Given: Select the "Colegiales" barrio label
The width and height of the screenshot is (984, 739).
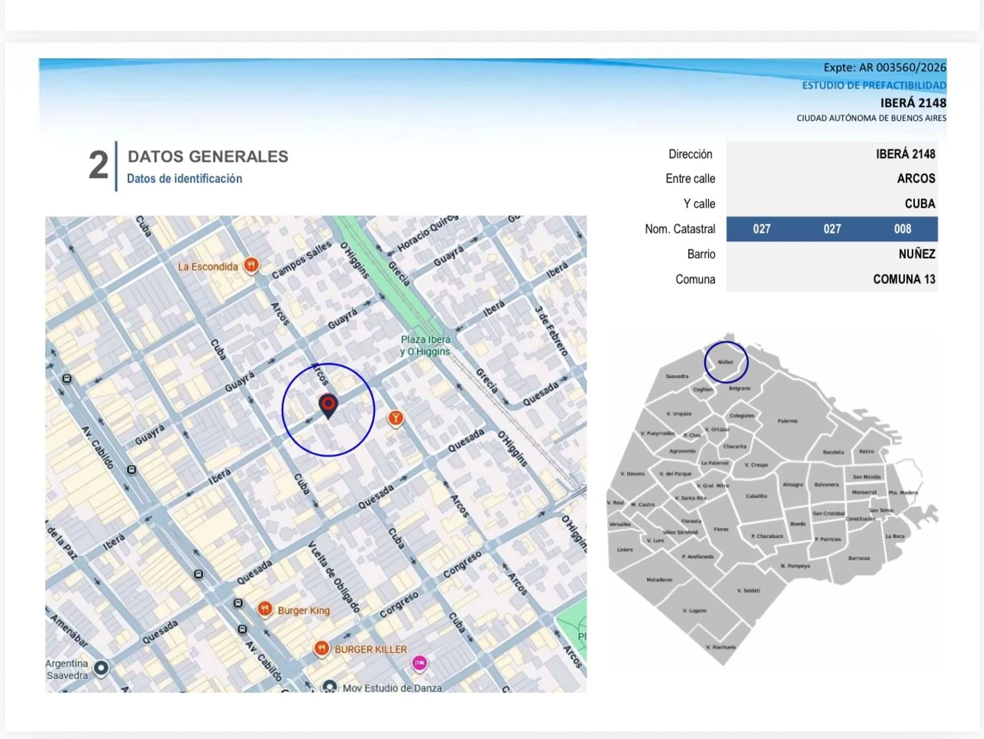Looking at the screenshot, I should tap(742, 415).
